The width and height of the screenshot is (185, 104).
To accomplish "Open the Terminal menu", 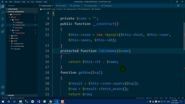I will (39, 2).
